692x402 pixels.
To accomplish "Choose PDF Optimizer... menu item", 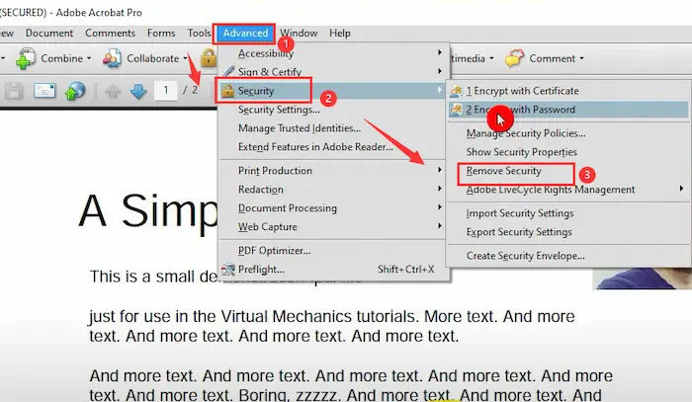I will (x=334, y=251).
